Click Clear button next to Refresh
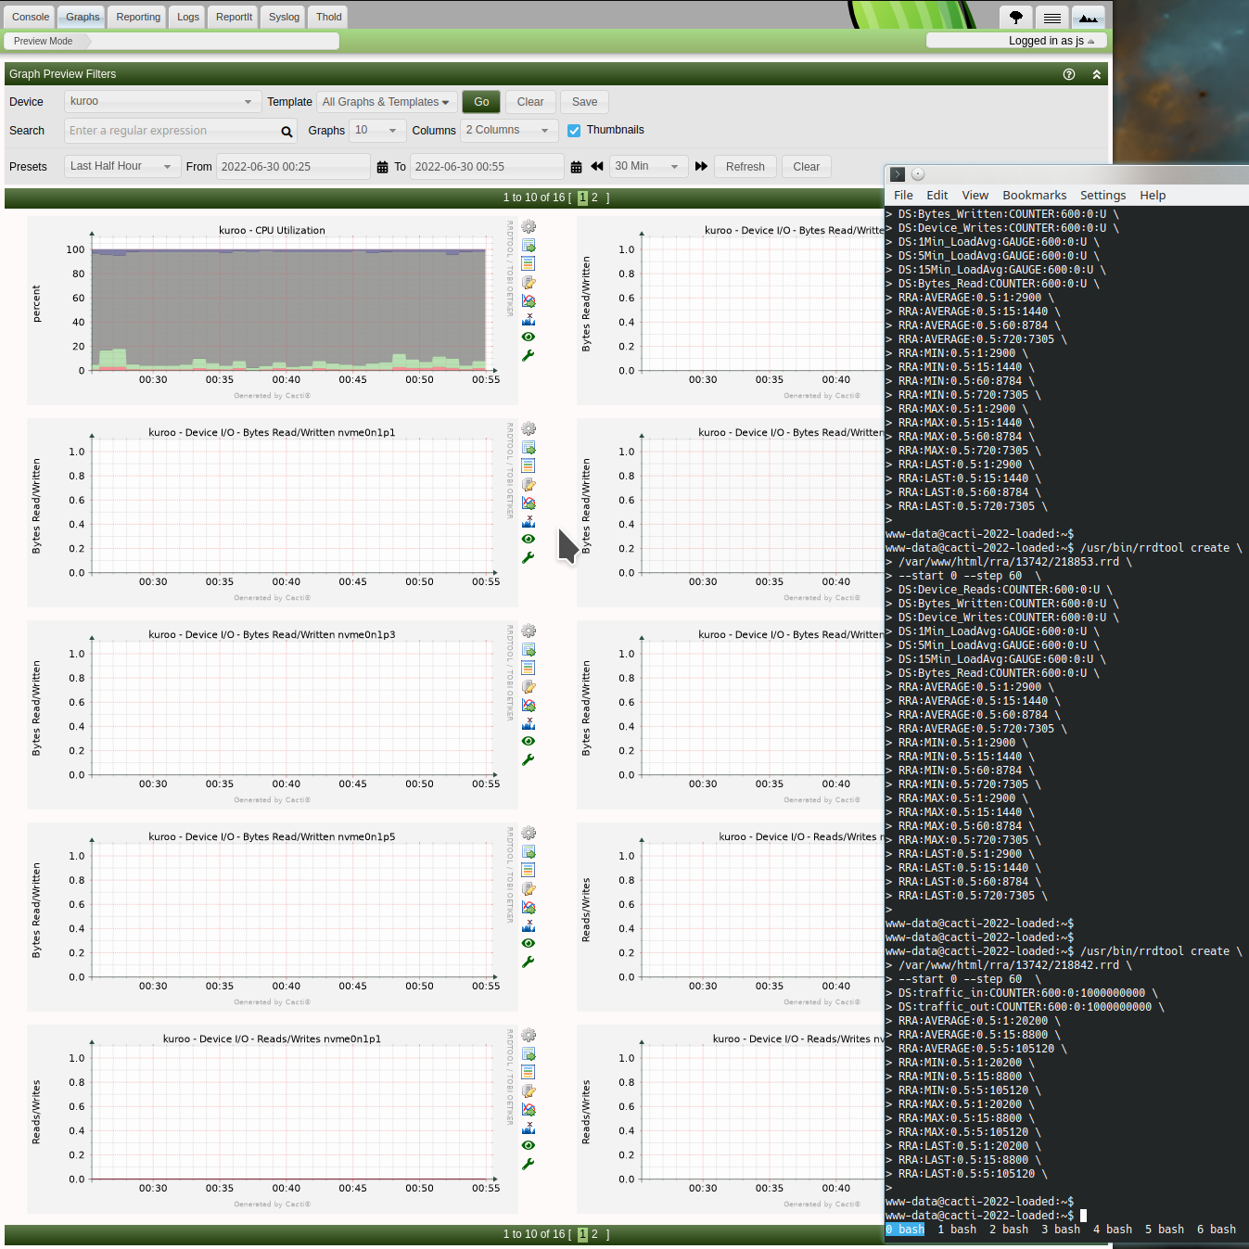Viewport: 1249px width, 1249px height. tap(807, 167)
